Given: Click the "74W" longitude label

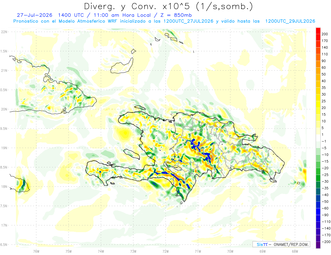Looking at the screenshot, I should tap(101, 251).
